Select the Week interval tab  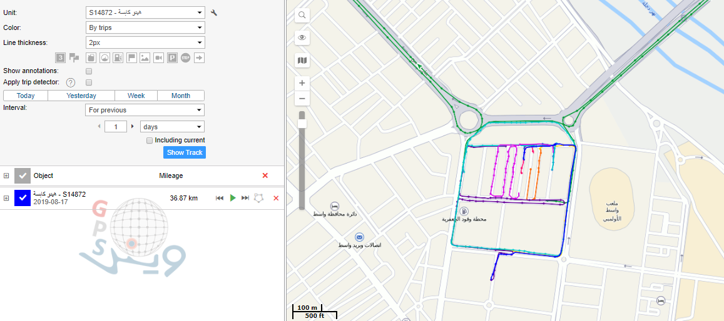(x=136, y=96)
